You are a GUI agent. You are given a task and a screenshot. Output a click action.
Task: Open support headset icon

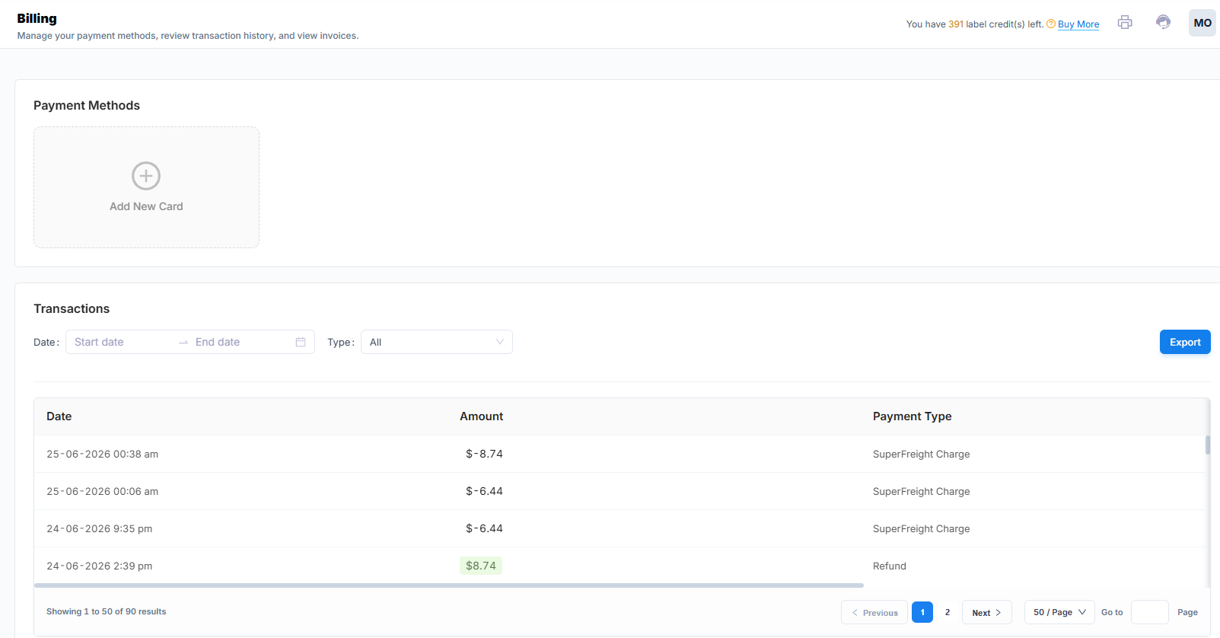[x=1163, y=23]
